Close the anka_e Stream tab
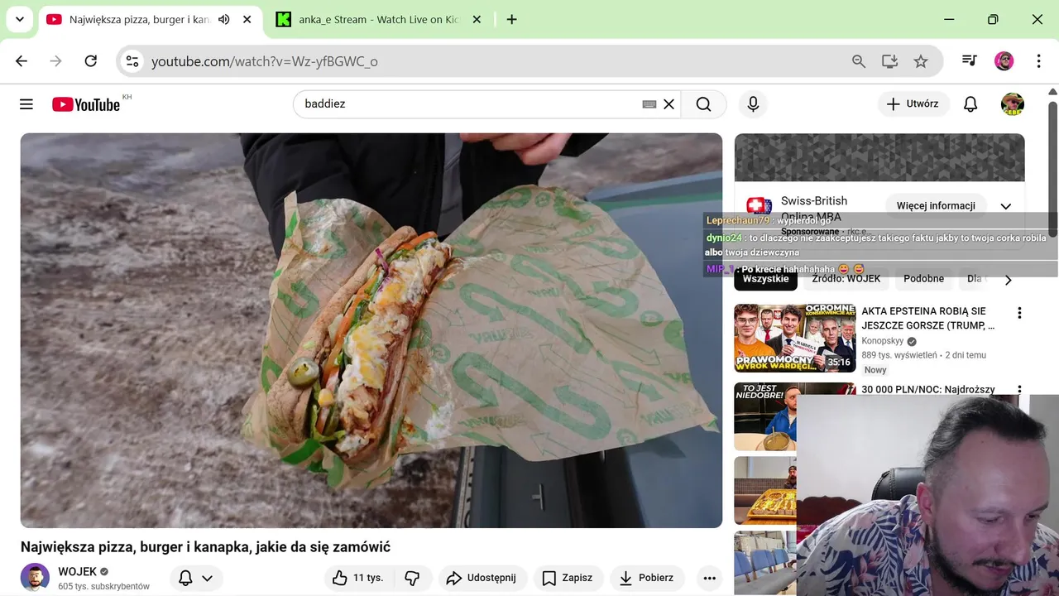Screen dimensions: 1059x596 [477, 19]
